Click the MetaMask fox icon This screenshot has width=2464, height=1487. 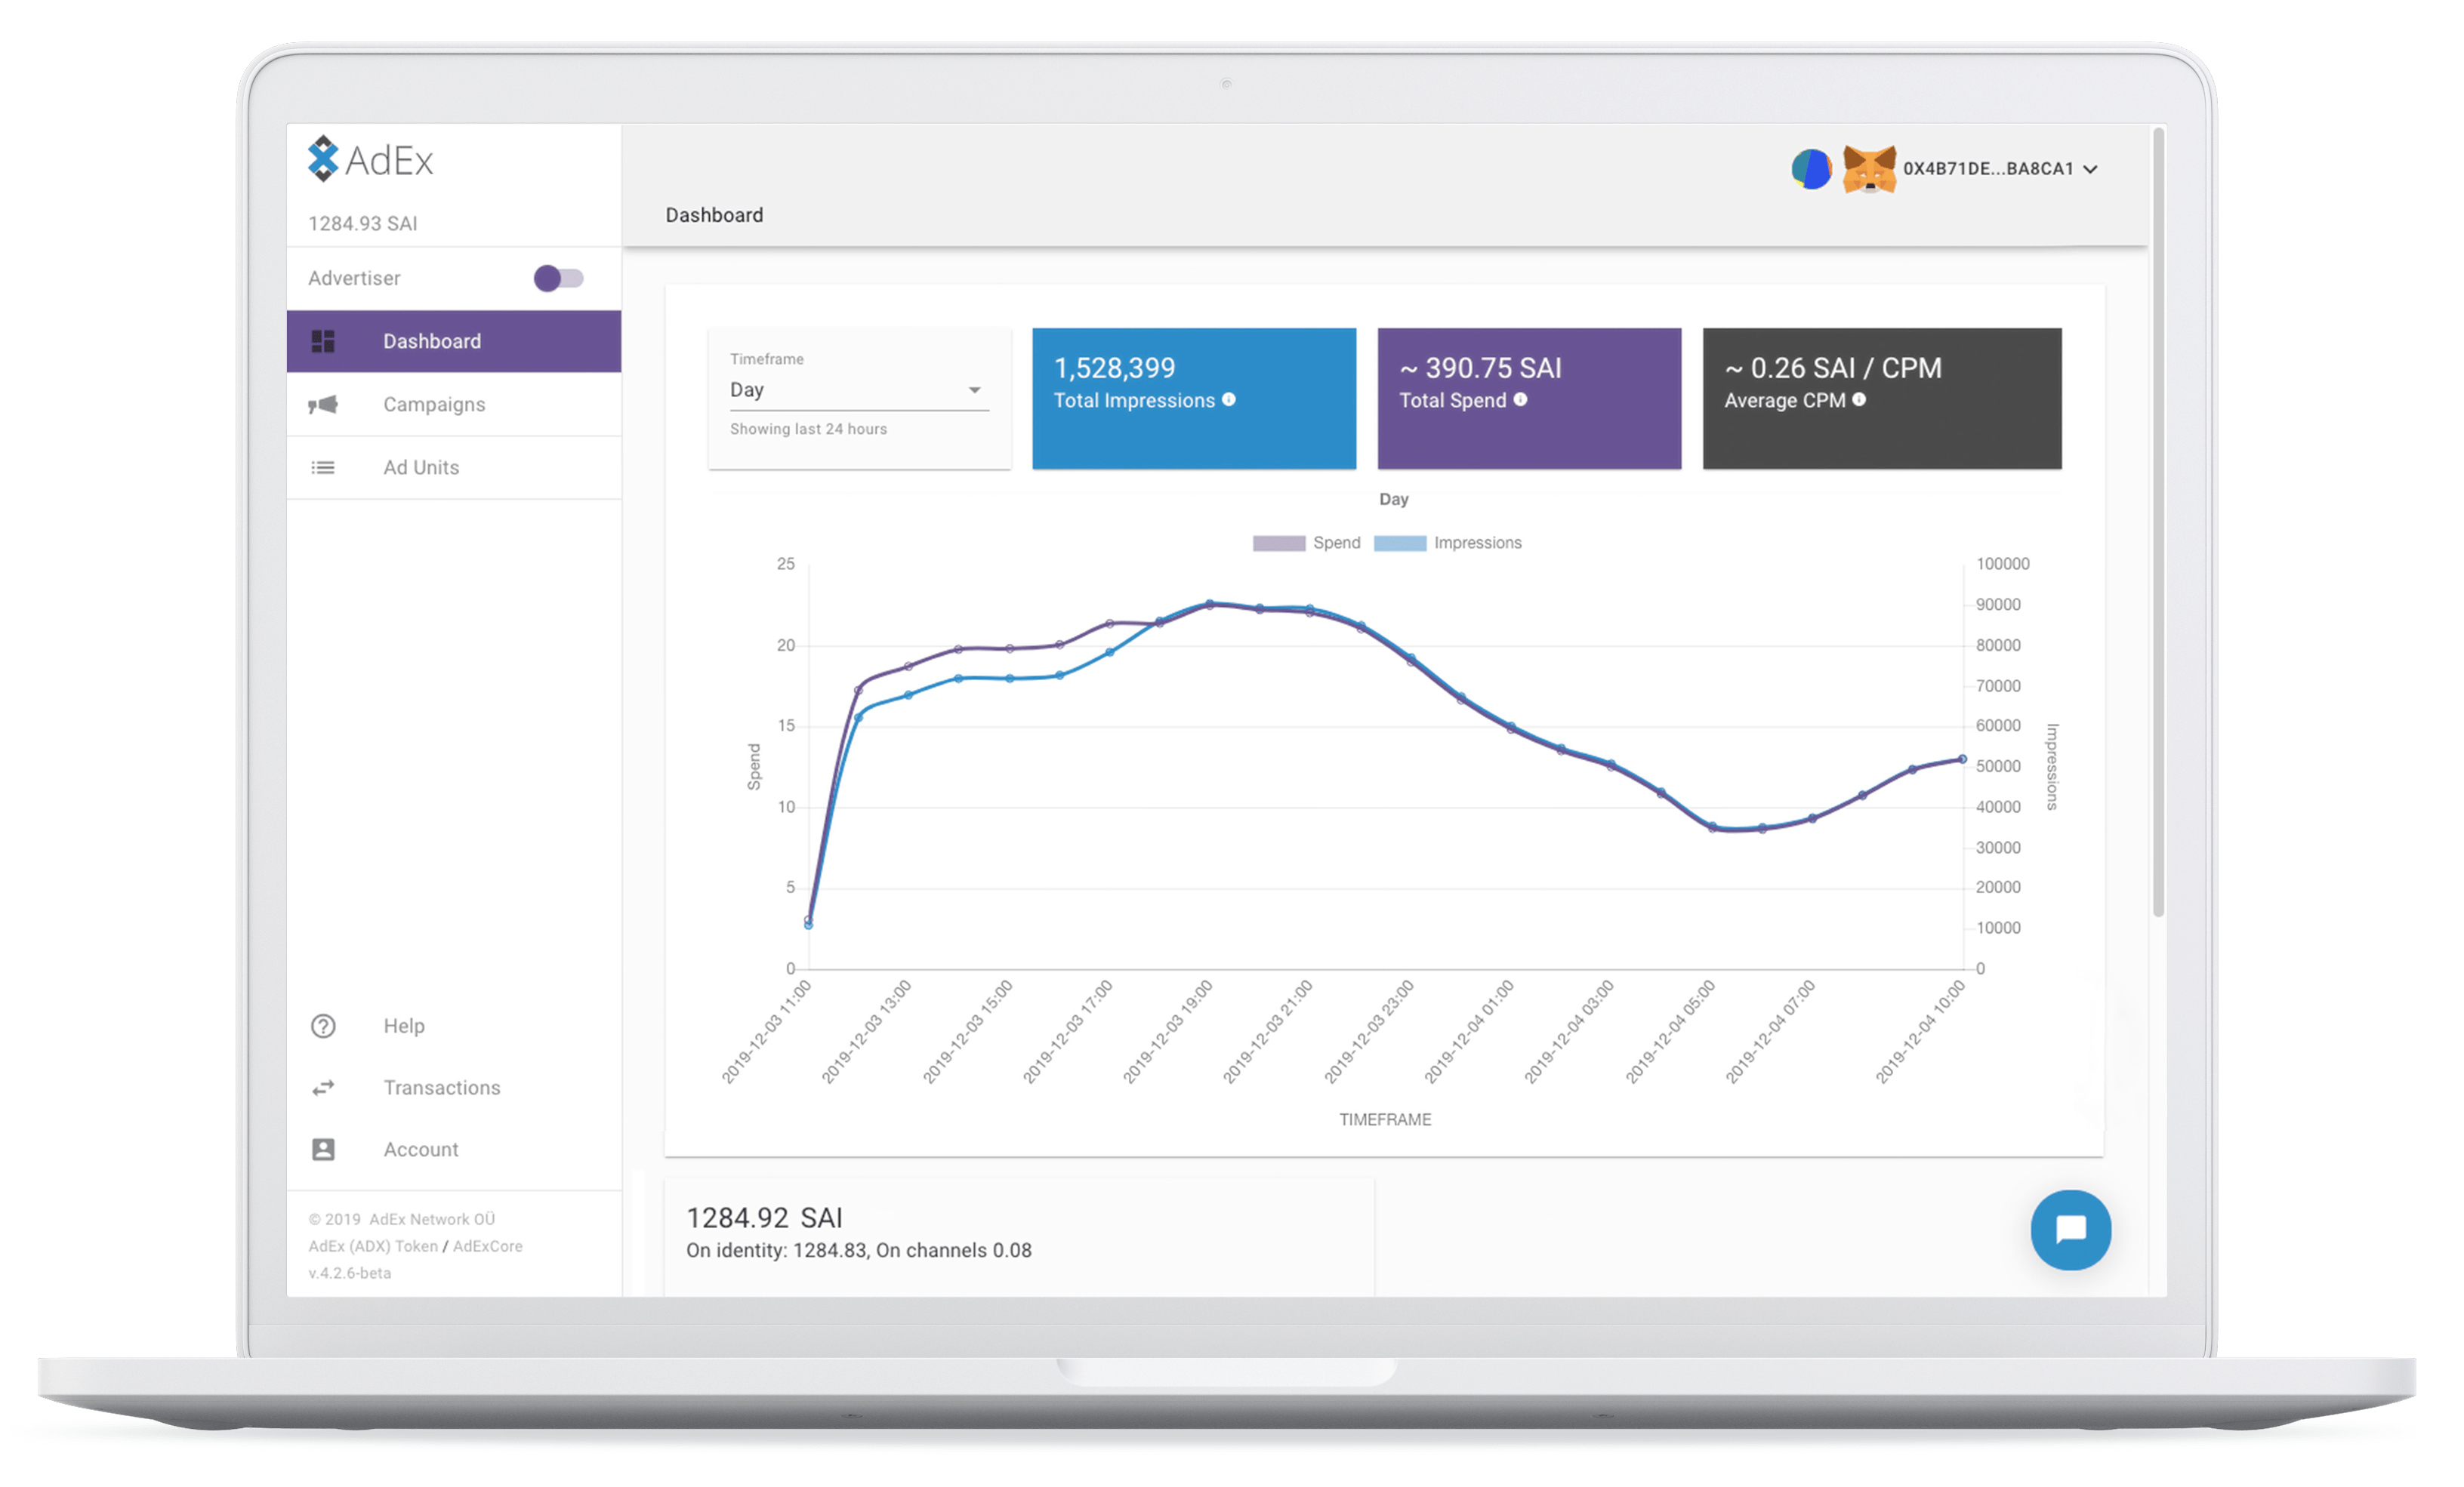1869,169
